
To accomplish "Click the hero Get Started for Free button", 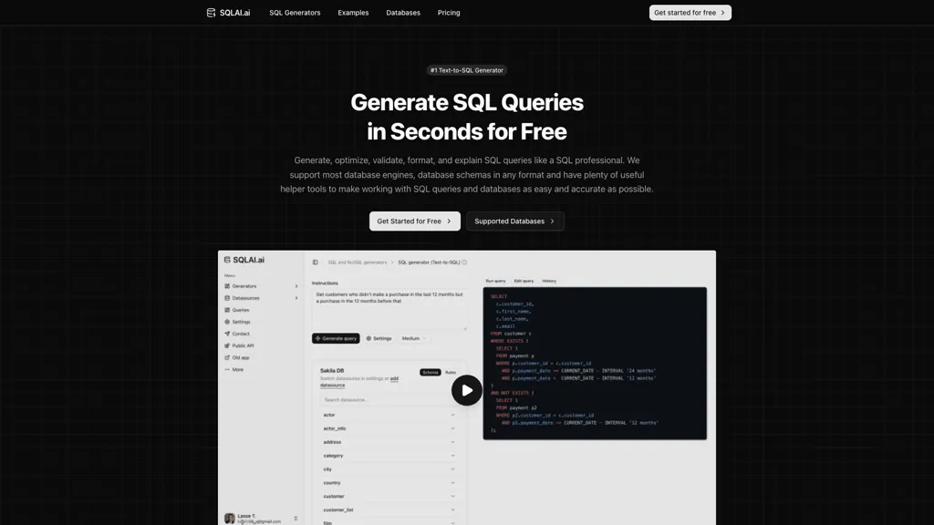I will pyautogui.click(x=415, y=221).
